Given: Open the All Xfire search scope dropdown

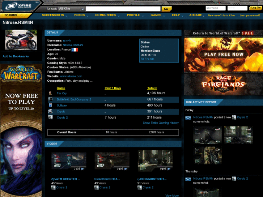Looking at the screenshot, I should 71,9.
